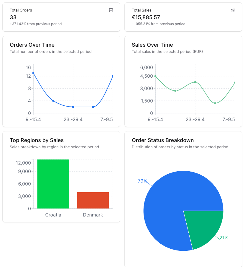The image size is (245, 267).
Task: Select the €15,885.57 total sales value
Action: point(146,17)
